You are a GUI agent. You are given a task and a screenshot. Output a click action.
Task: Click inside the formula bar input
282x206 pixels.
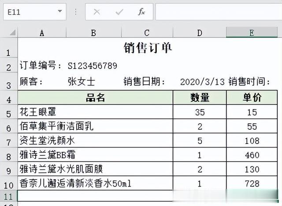coord(219,12)
